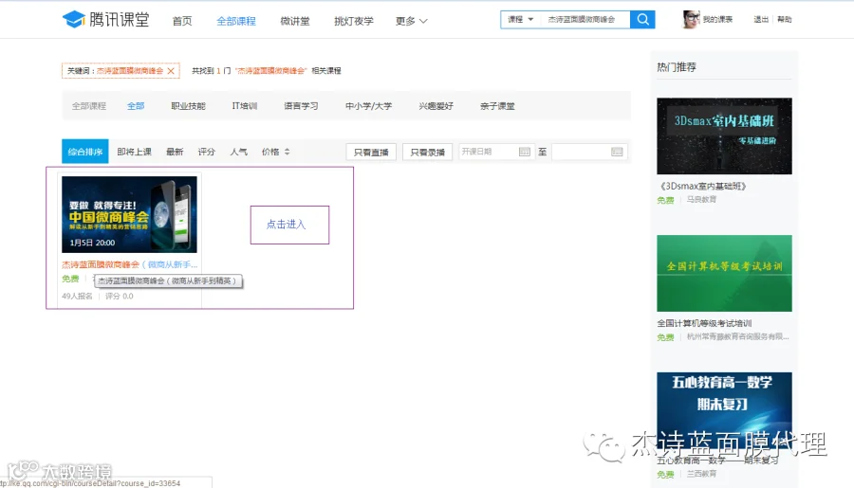Select the 全部 category filter
Image resolution: width=854 pixels, height=488 pixels.
coord(136,106)
